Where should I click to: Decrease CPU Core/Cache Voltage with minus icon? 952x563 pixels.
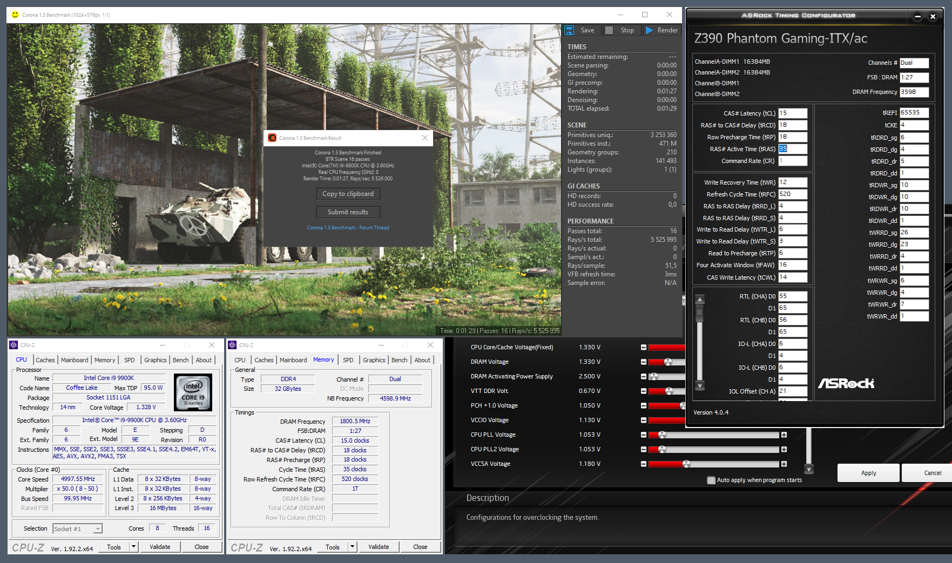pyautogui.click(x=644, y=347)
